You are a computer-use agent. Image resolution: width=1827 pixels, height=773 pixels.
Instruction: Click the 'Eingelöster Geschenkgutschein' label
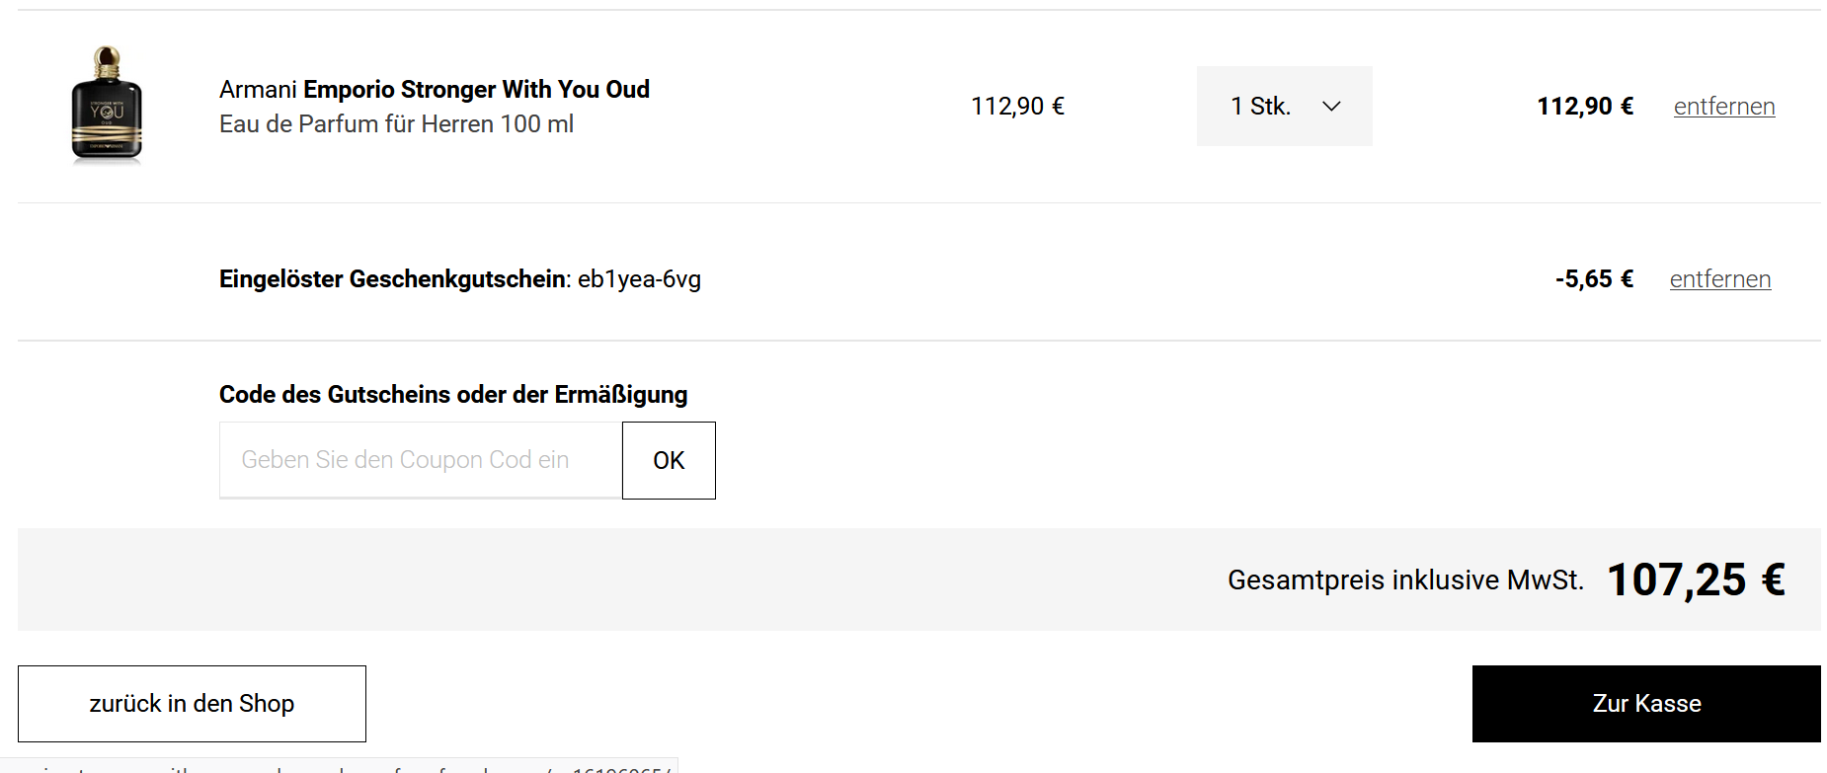pyautogui.click(x=394, y=279)
